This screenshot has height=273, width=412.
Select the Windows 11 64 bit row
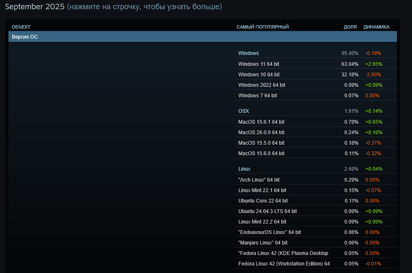coord(316,64)
